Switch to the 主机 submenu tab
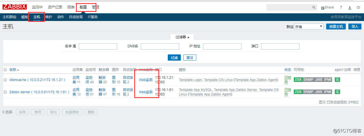Viewport: 364px width, 136px height. point(37,17)
